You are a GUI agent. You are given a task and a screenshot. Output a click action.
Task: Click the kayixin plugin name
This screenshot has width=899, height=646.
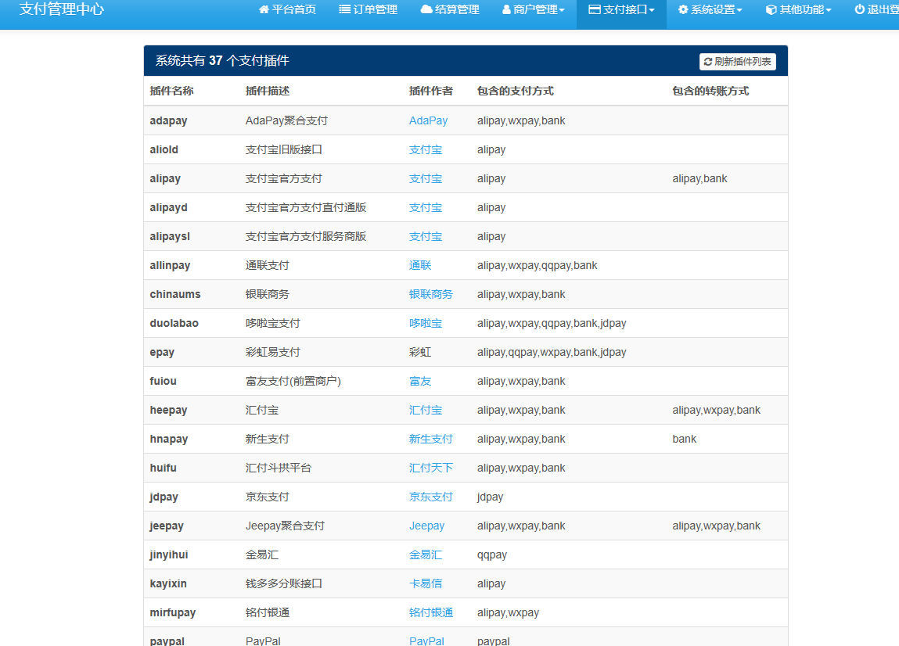[168, 584]
